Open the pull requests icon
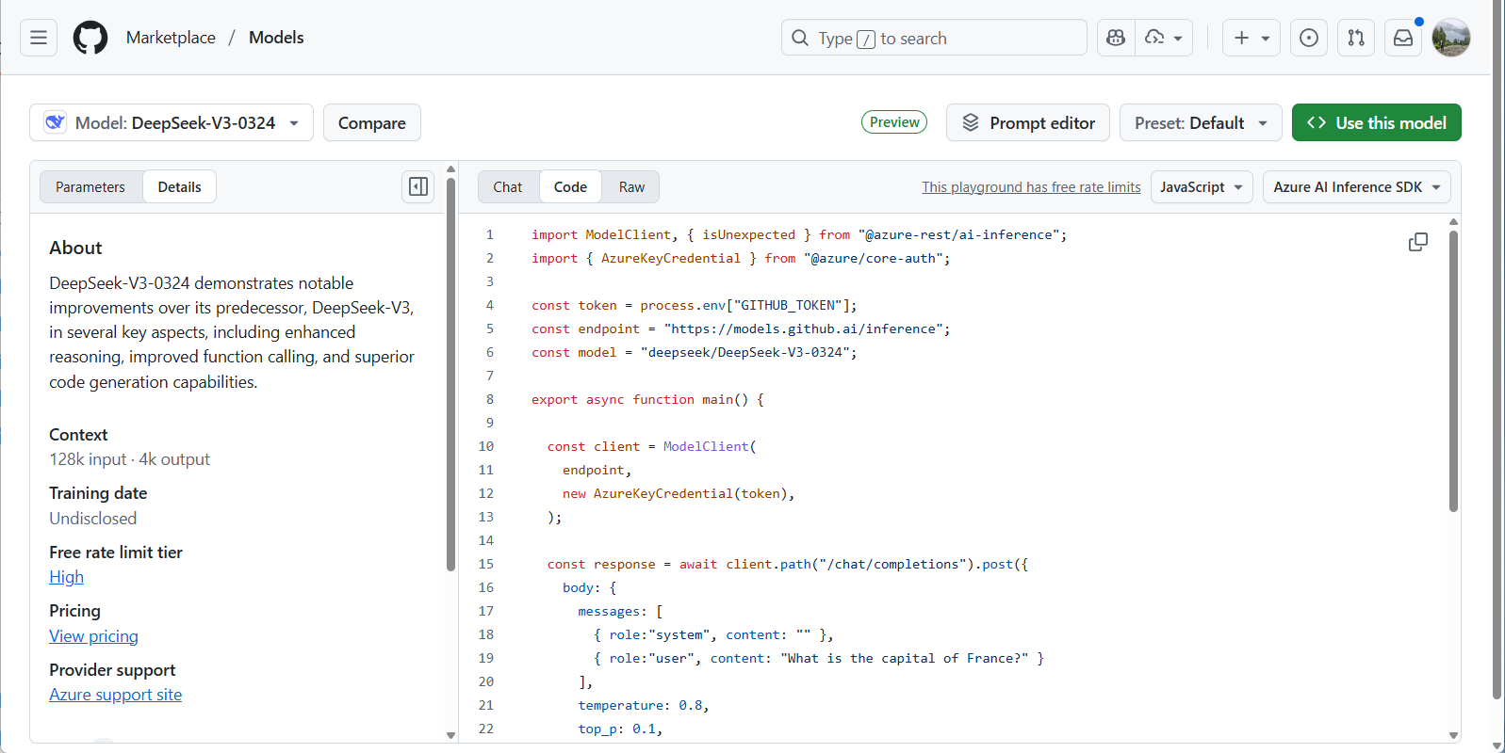This screenshot has height=753, width=1505. click(x=1356, y=38)
